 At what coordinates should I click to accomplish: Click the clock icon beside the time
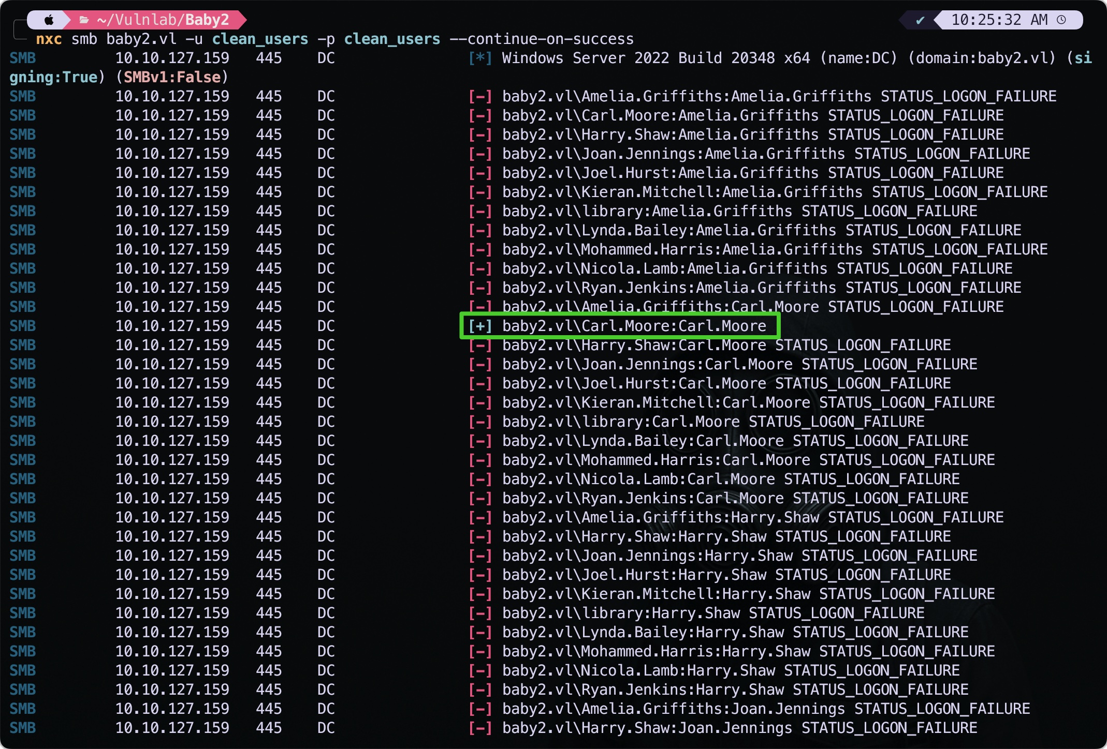[1061, 20]
